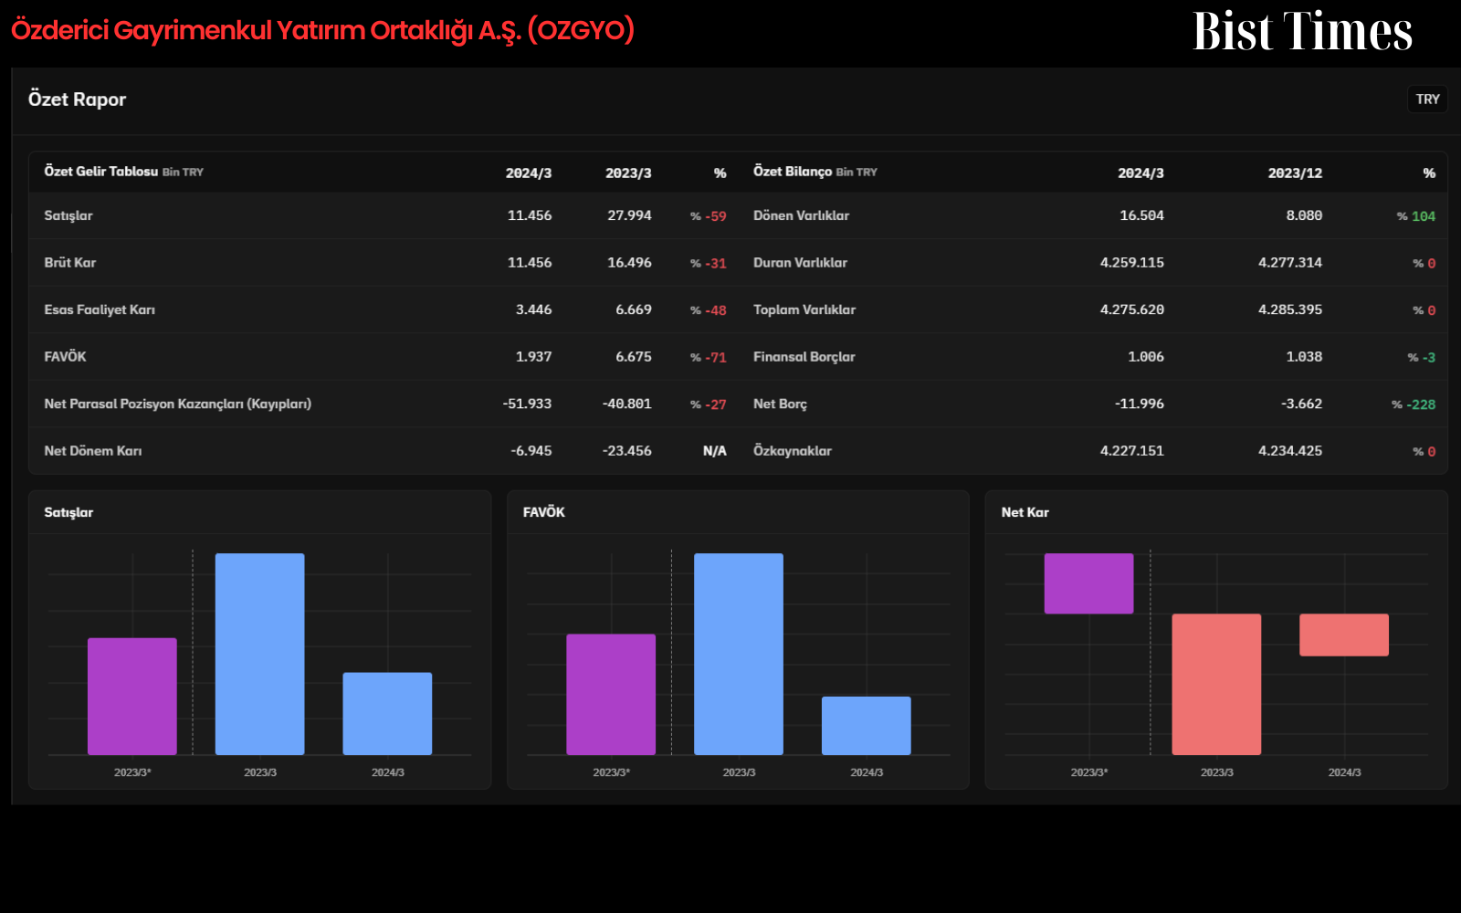Open the Bist Times logo
The height and width of the screenshot is (913, 1461).
tap(1302, 31)
